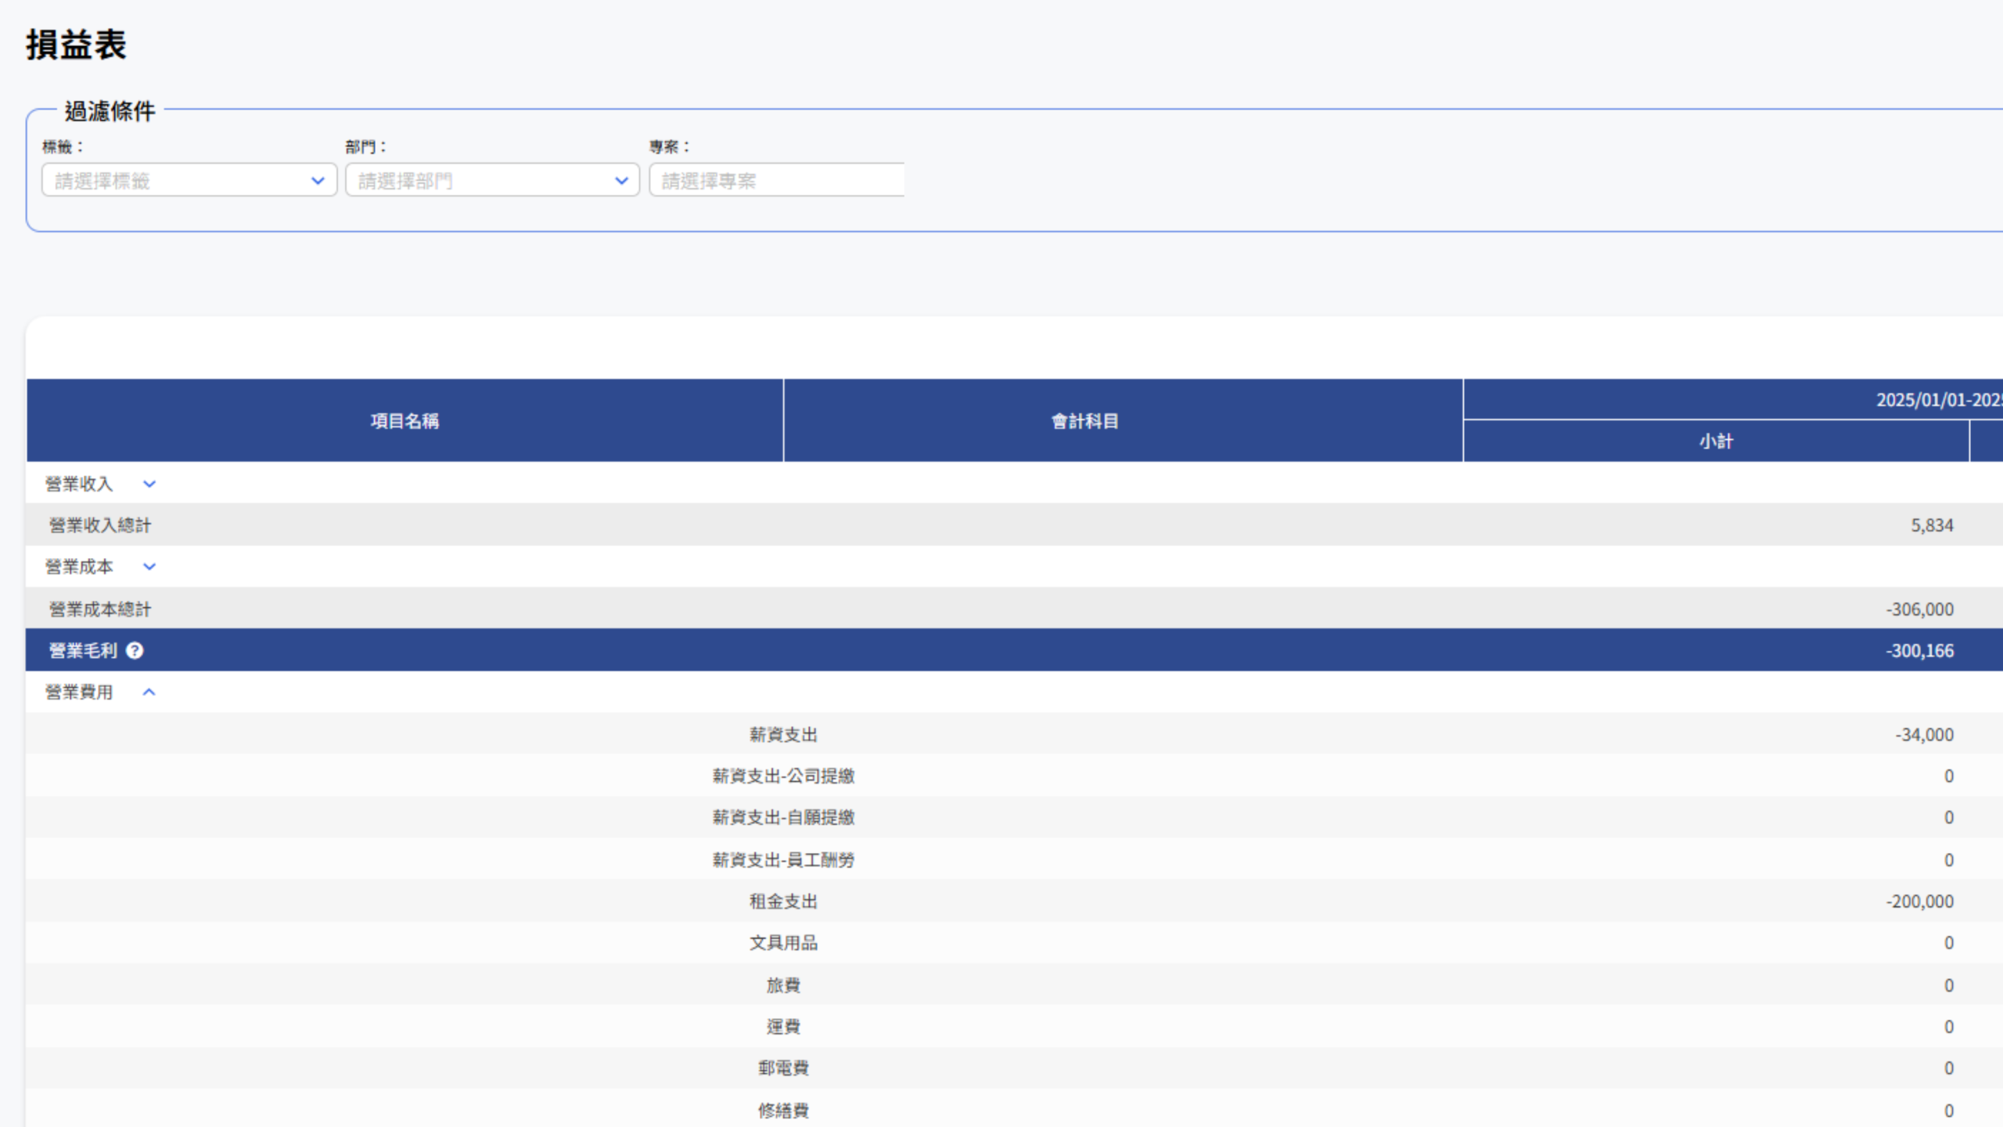Collapse the 營業費用 section chevron

pyautogui.click(x=149, y=692)
